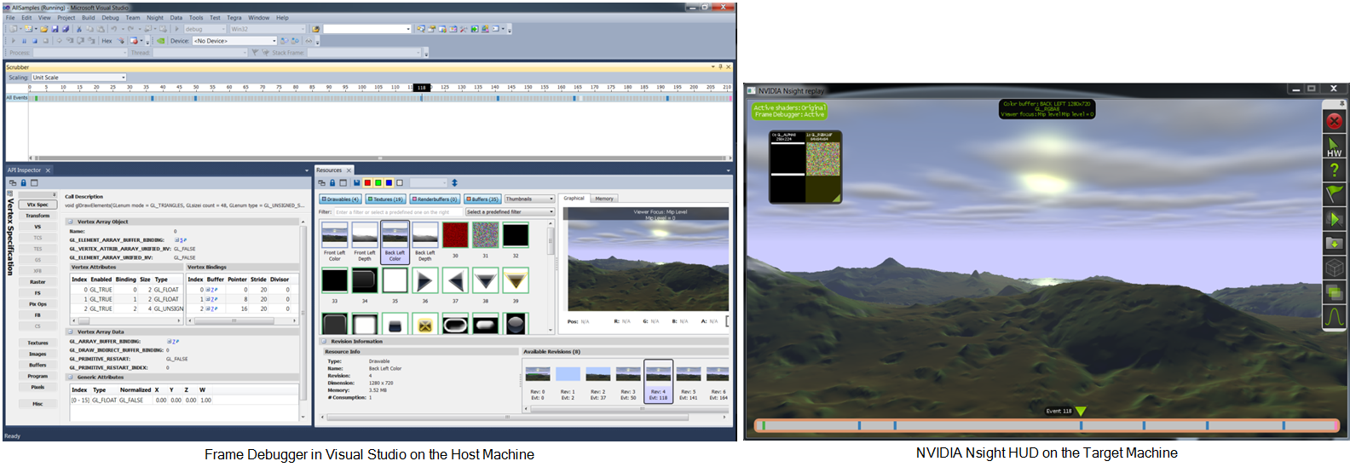Open the Scaling Unit Scale dropdown
Screen dimensions: 1350x467
[x=79, y=78]
